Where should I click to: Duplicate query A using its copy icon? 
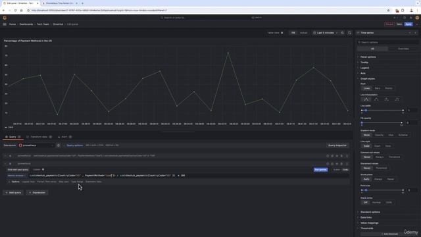332,156
